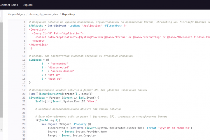Click the "set IP" string
Image resolution: width=210 pixels, height=140 pixels.
(54, 75)
